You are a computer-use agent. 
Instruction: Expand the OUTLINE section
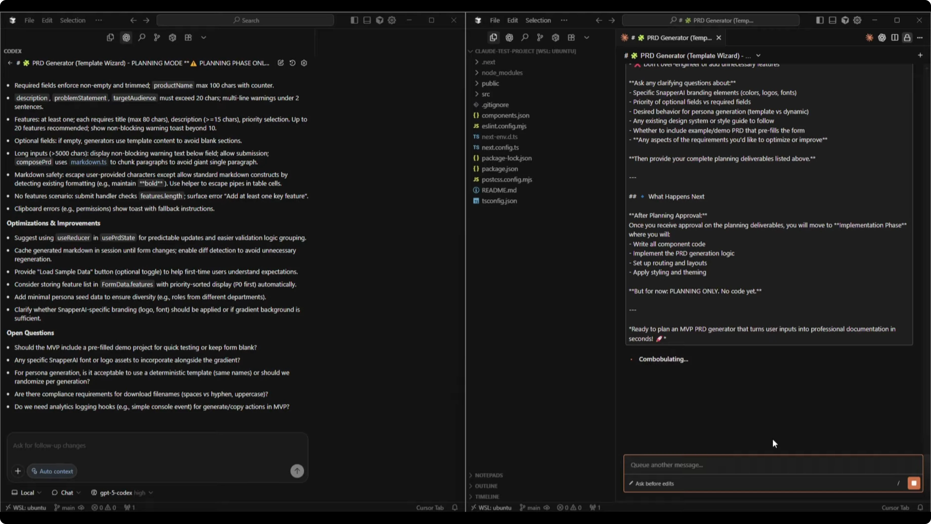(486, 486)
